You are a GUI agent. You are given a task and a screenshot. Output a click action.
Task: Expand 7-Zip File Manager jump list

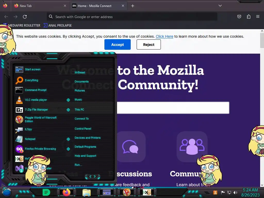pyautogui.click(x=68, y=110)
